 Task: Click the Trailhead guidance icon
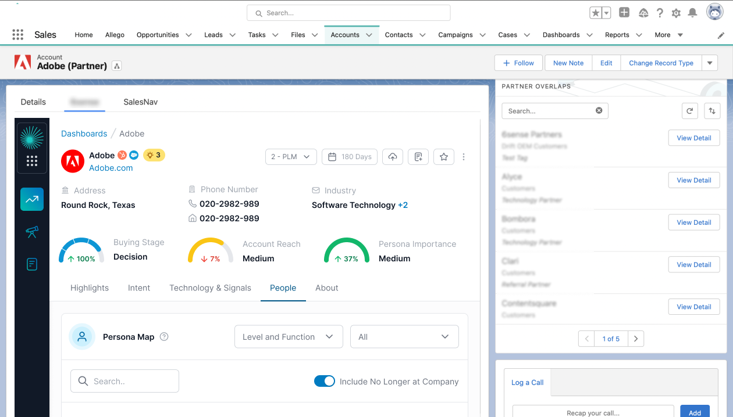pyautogui.click(x=643, y=13)
